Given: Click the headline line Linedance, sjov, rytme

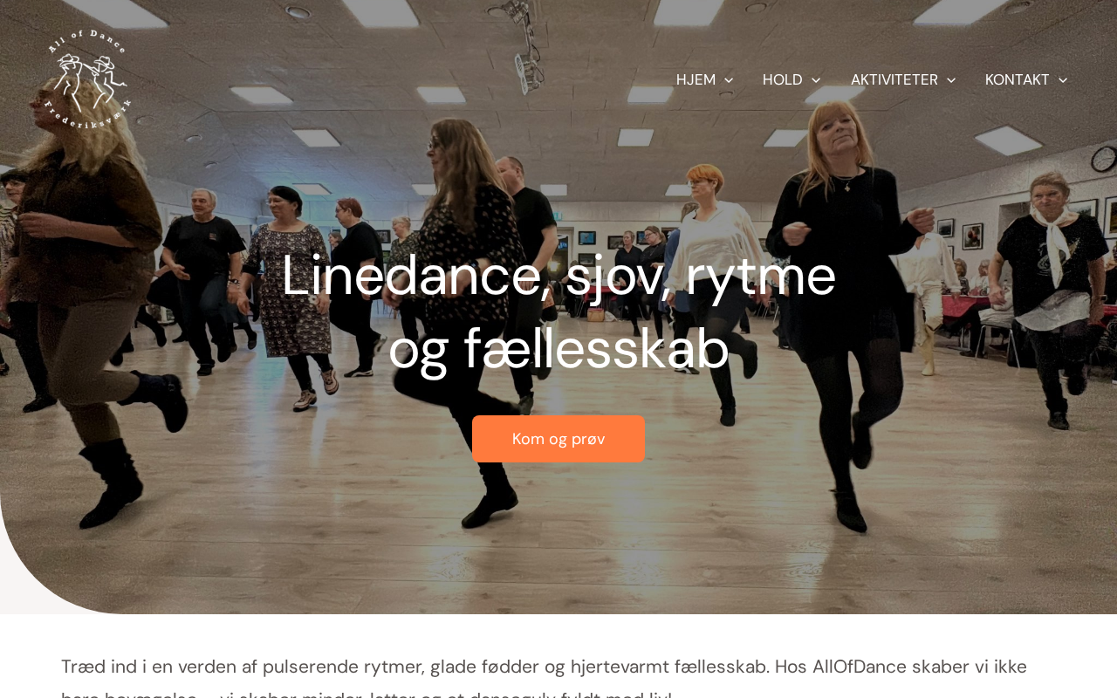Looking at the screenshot, I should (x=558, y=276).
